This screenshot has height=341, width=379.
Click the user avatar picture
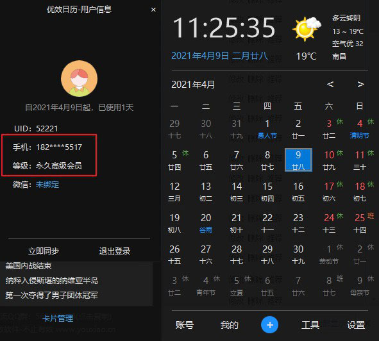[80, 79]
